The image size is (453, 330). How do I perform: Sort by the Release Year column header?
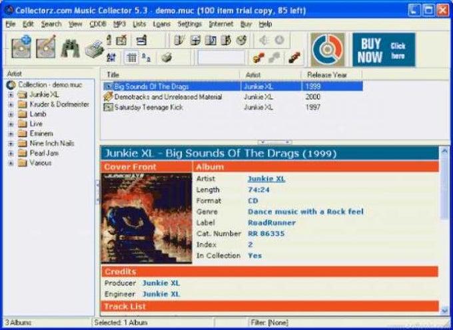tap(331, 75)
